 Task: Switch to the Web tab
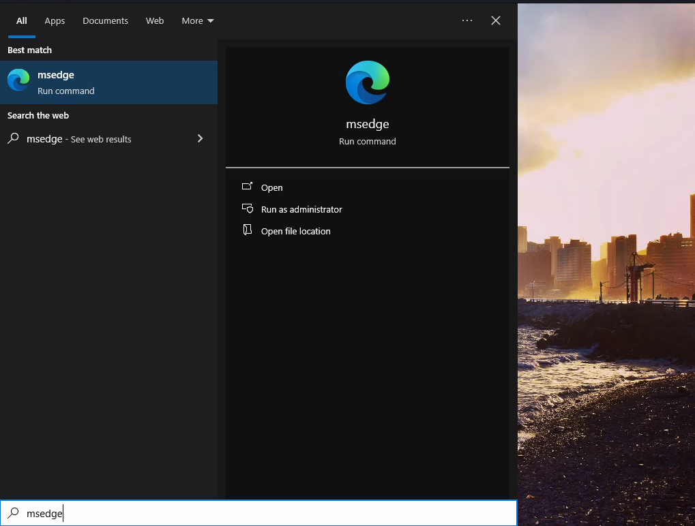coord(155,21)
